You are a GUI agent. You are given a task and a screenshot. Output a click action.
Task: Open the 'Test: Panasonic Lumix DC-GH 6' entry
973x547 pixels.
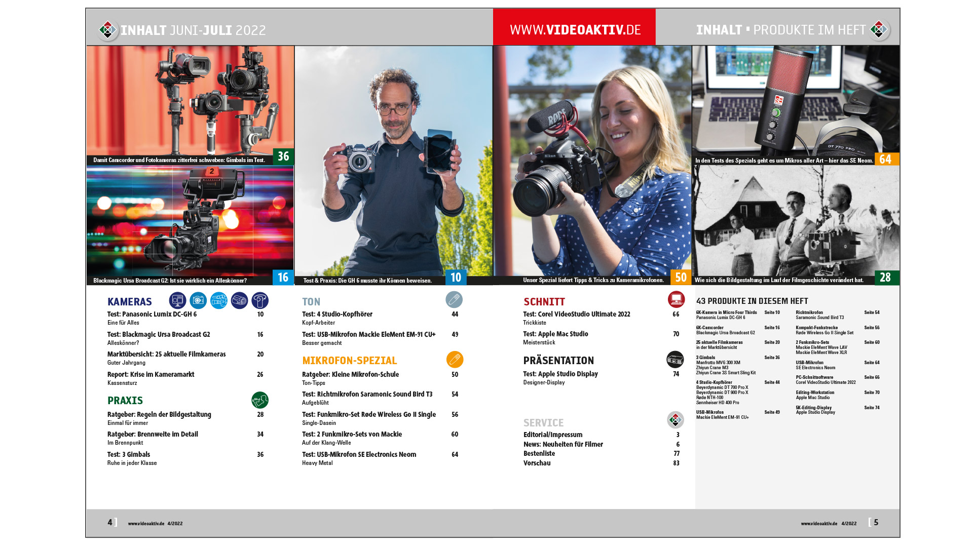point(152,314)
